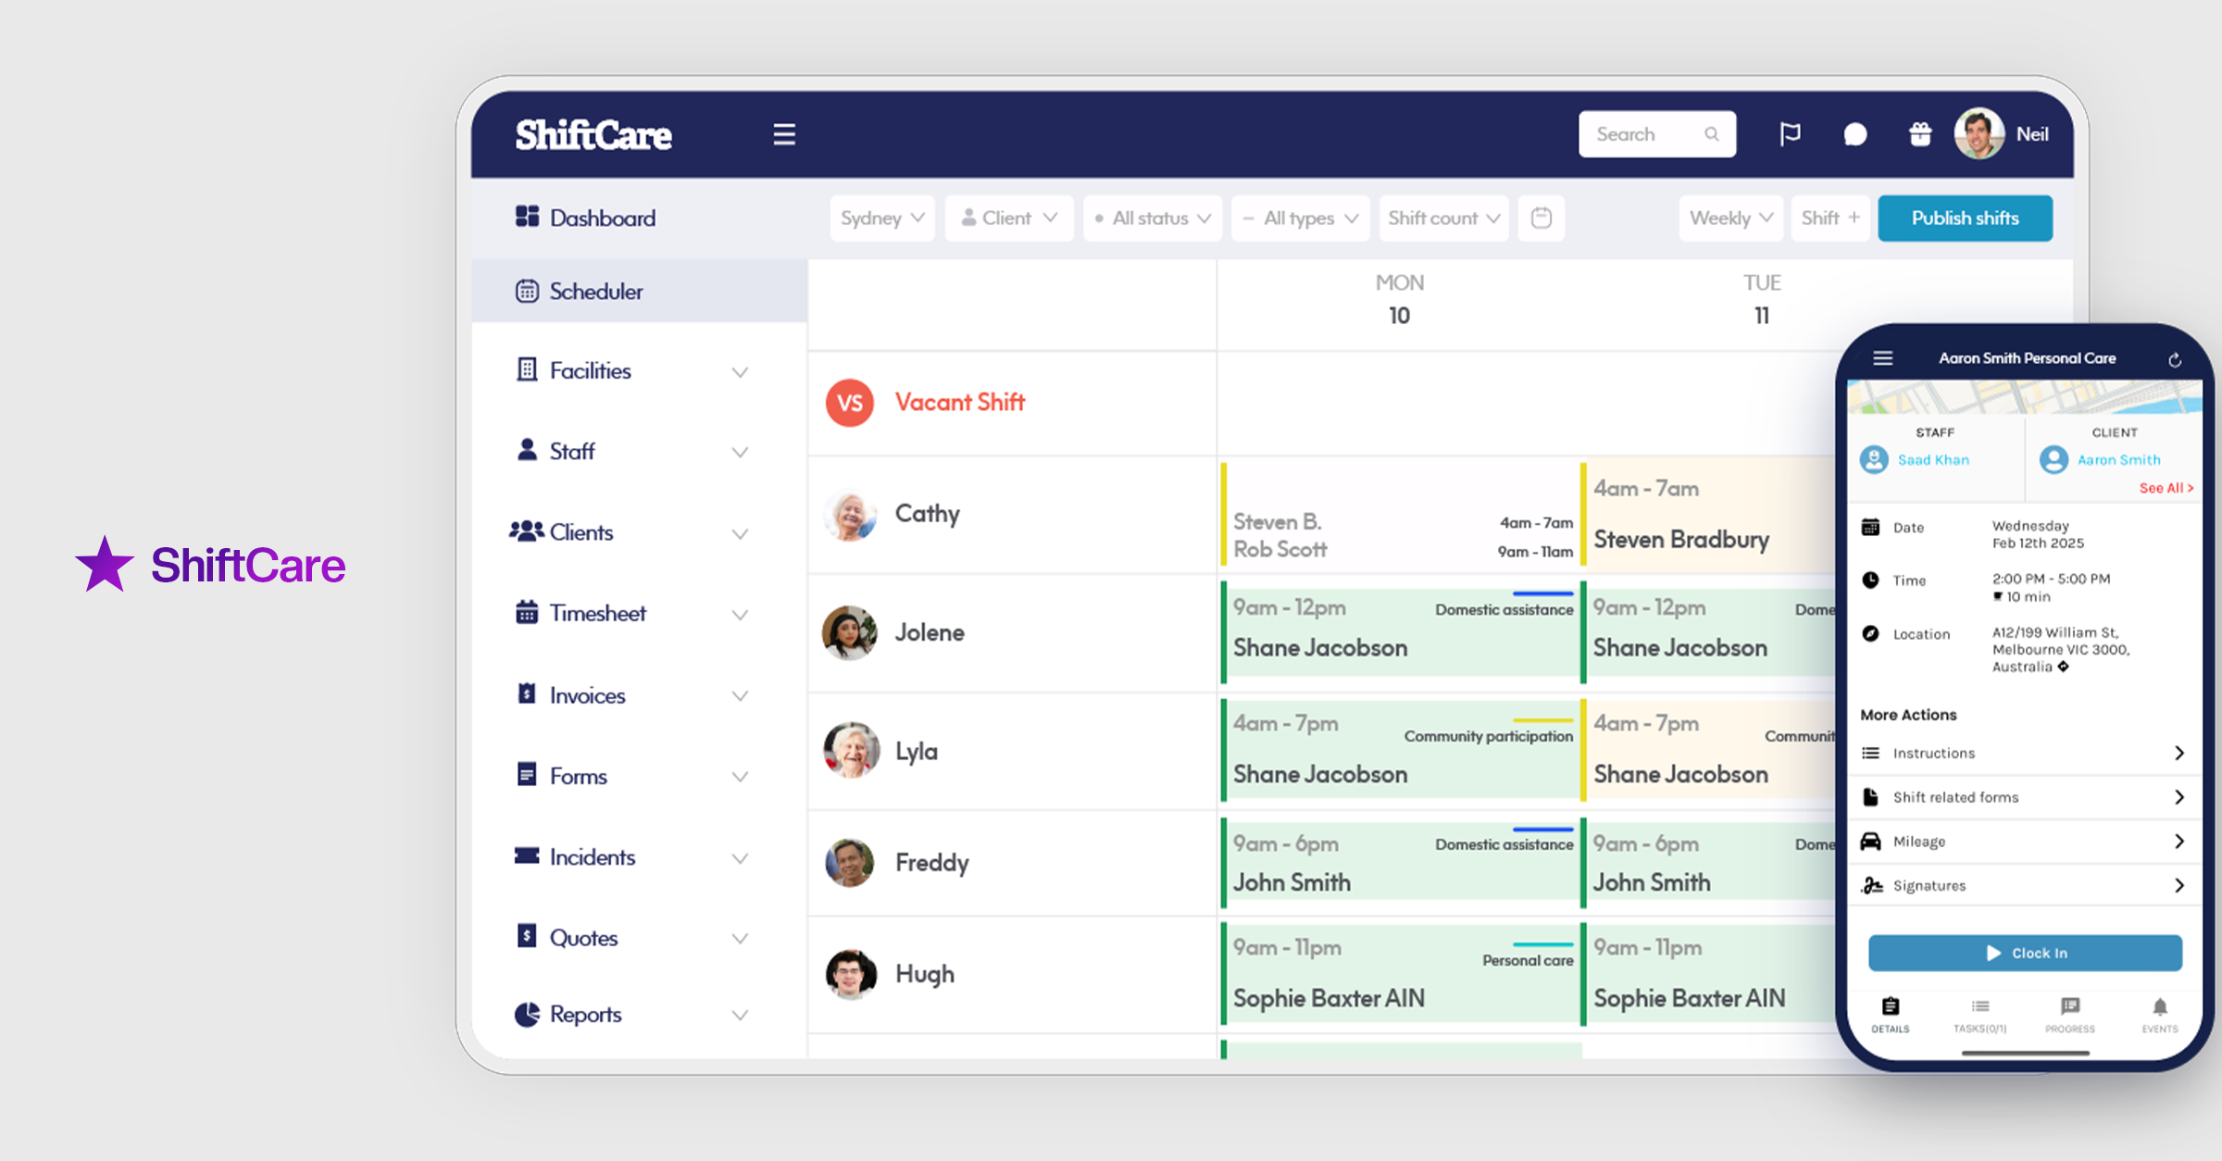Open Neil's profile avatar
Screen dimensions: 2222x1161
(1979, 134)
